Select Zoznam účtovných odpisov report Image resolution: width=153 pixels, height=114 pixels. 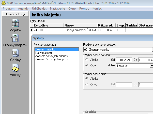tap(57, 59)
